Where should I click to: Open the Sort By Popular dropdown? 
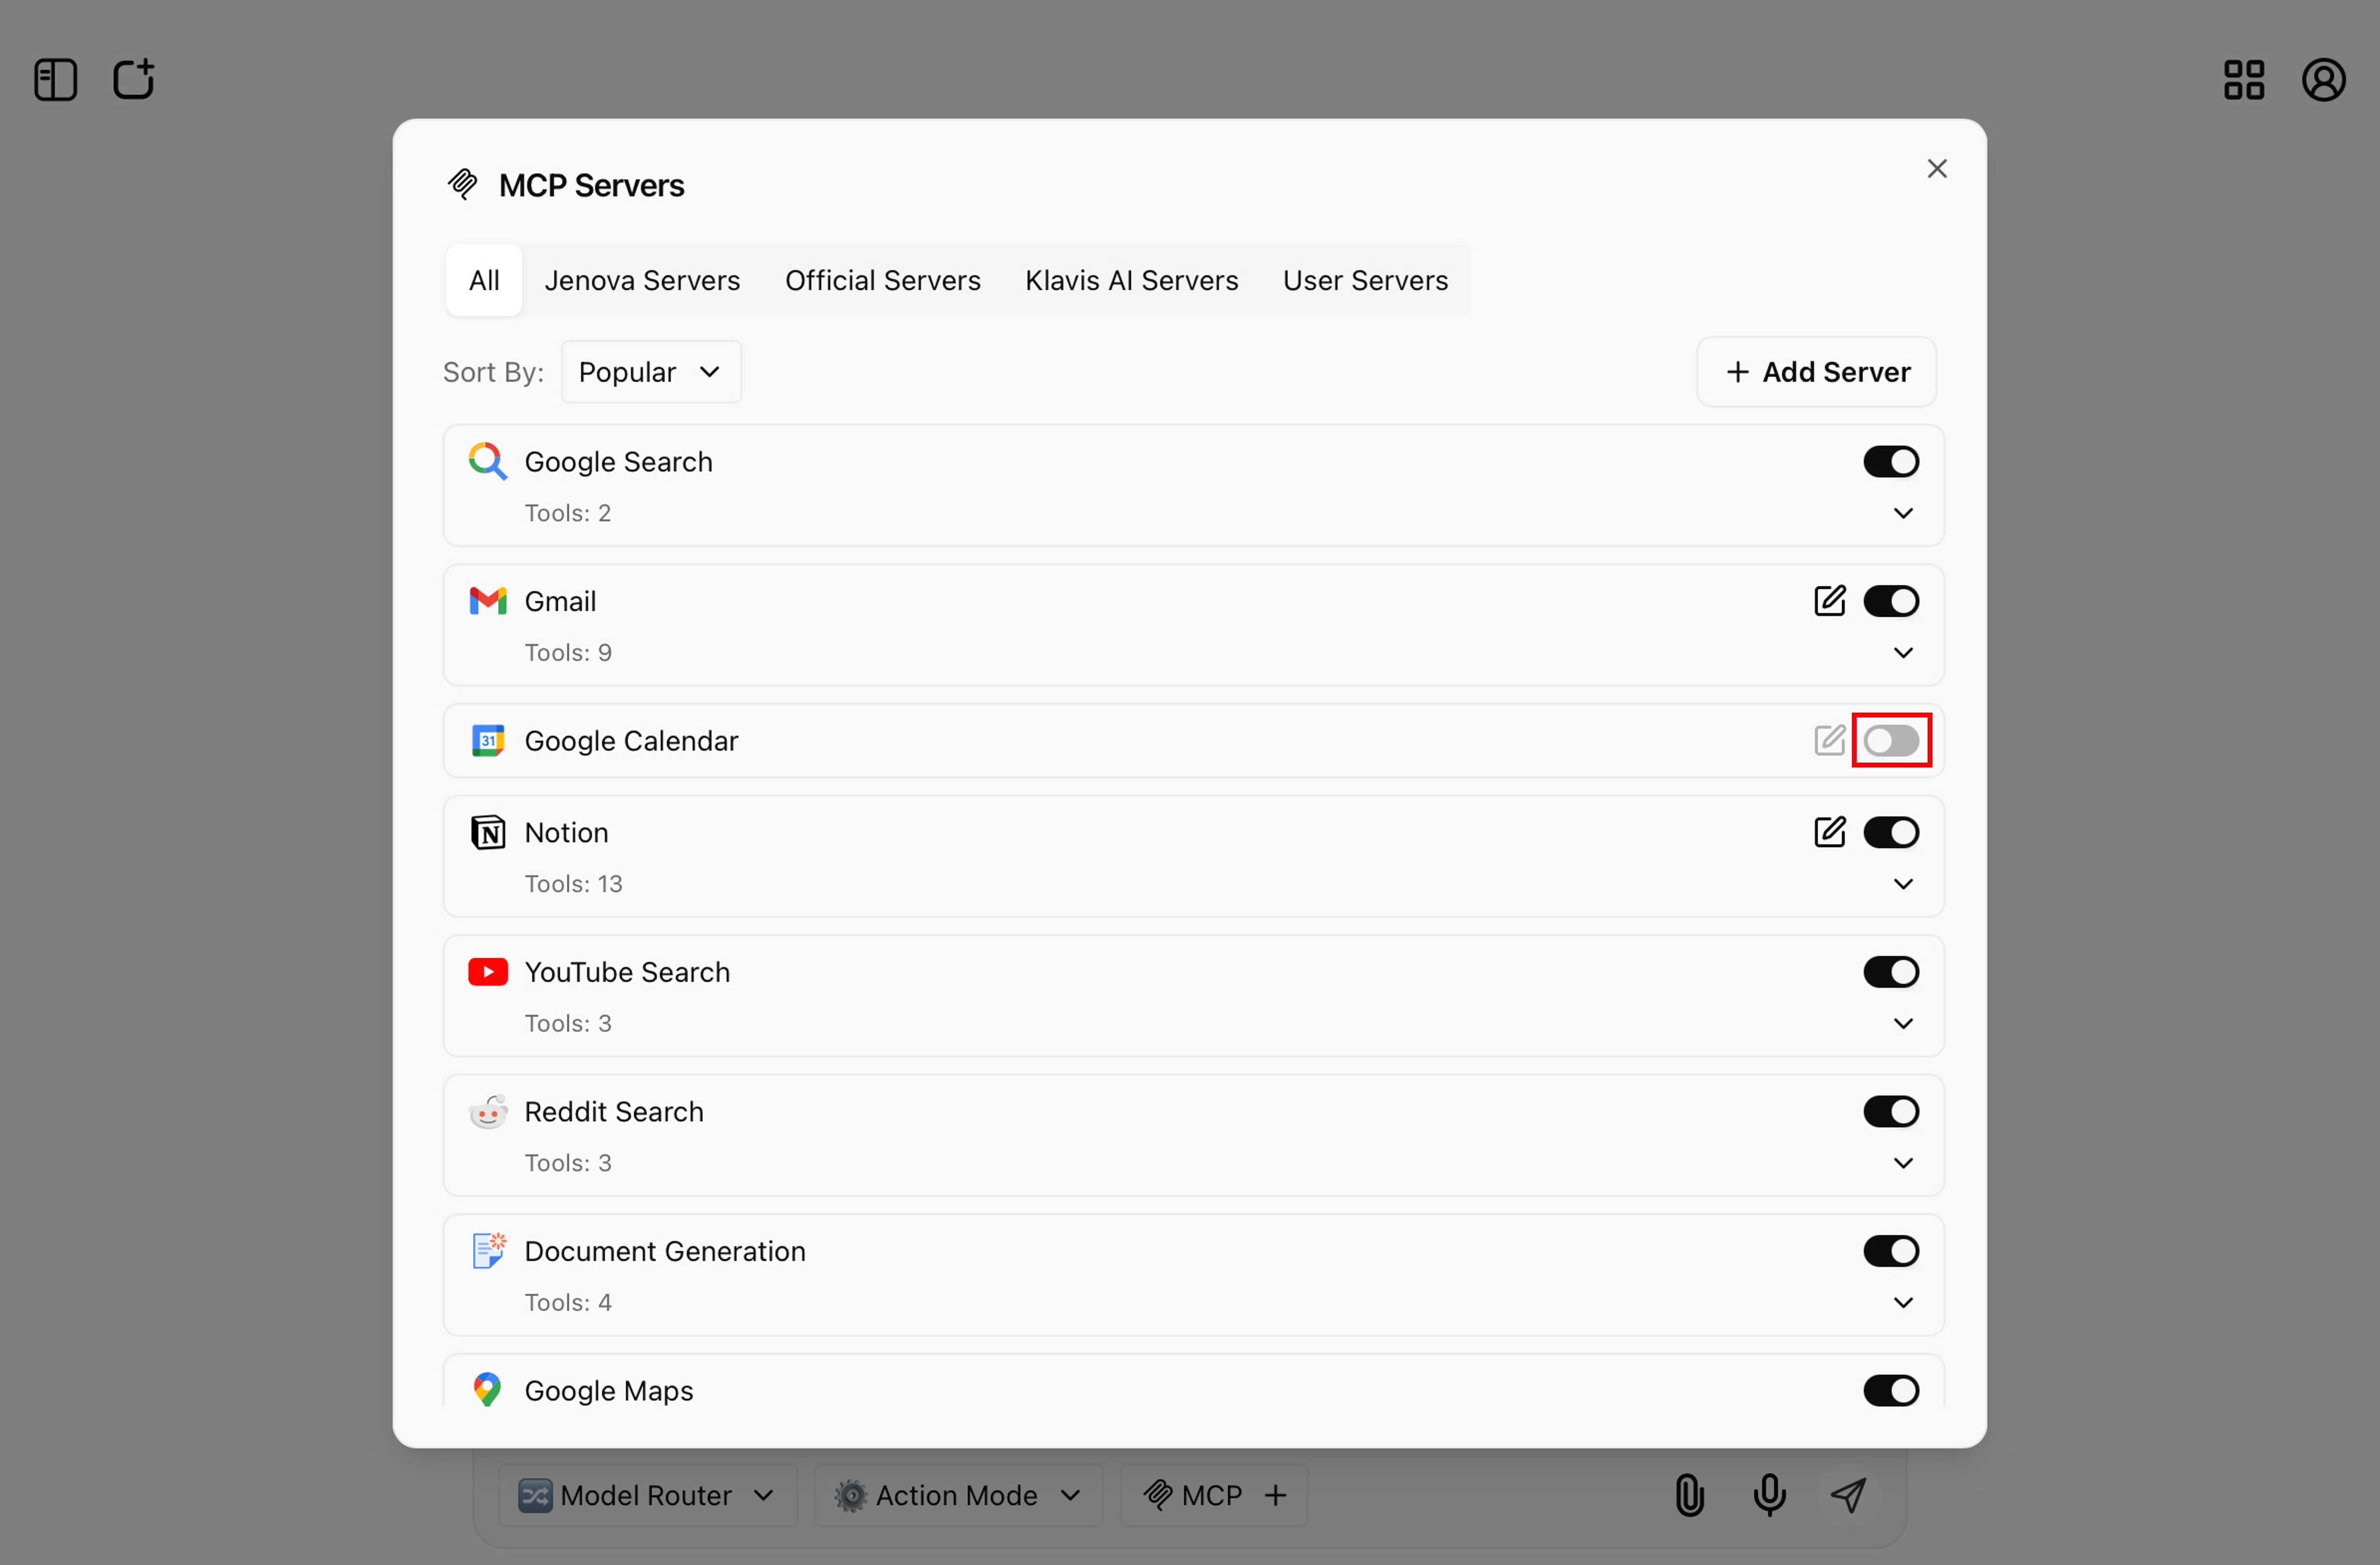[650, 372]
